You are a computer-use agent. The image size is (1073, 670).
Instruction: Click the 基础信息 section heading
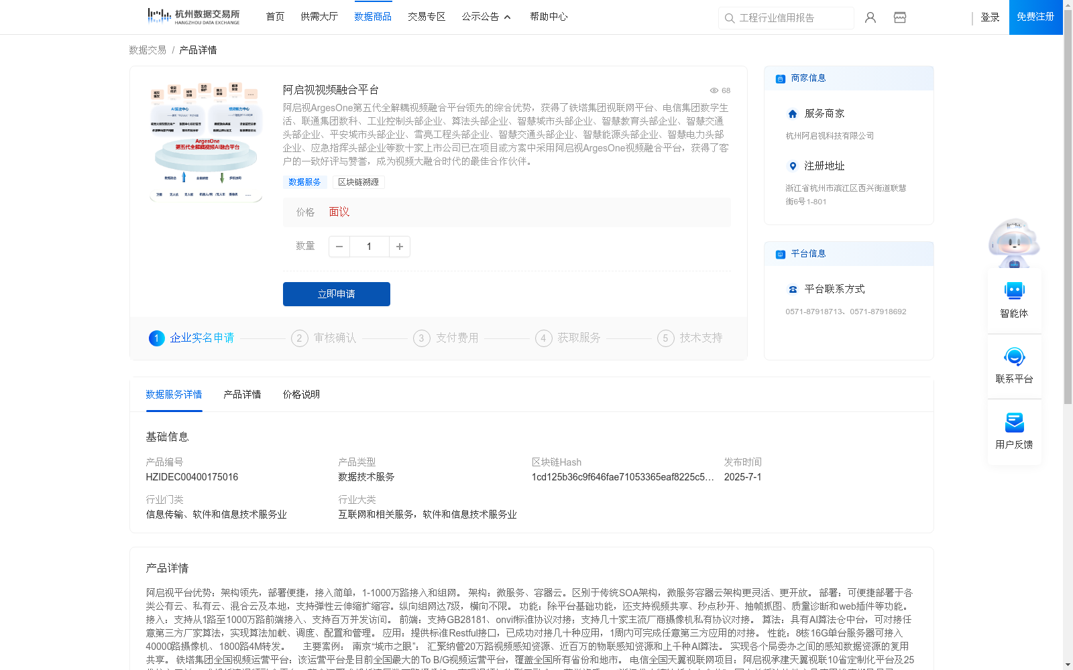pyautogui.click(x=167, y=437)
